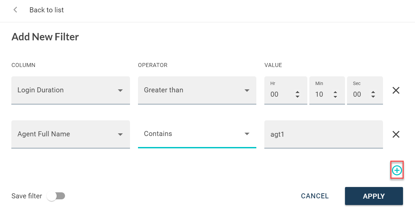Click the back chevron arrow icon

coord(15,10)
